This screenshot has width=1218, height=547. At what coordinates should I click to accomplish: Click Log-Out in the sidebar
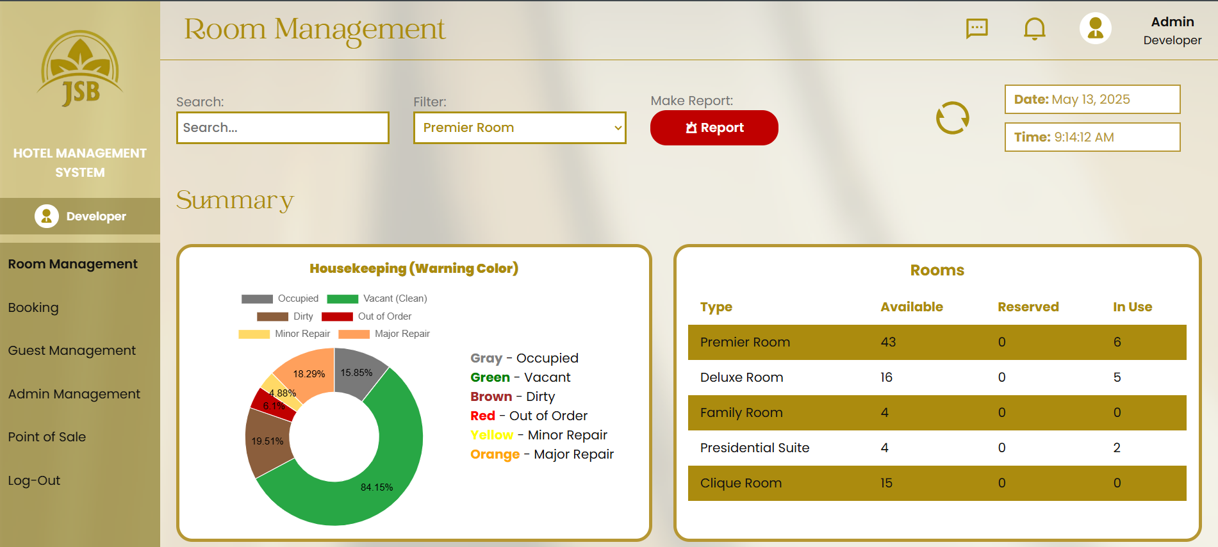pos(34,480)
